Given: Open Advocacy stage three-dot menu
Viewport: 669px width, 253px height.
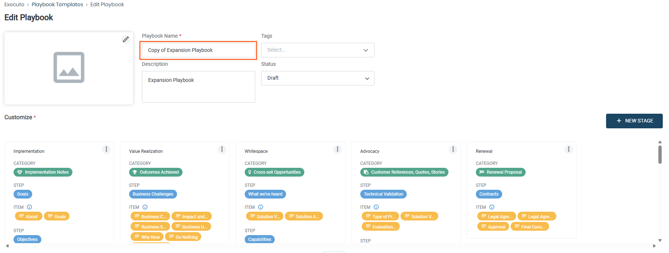Looking at the screenshot, I should (x=453, y=149).
